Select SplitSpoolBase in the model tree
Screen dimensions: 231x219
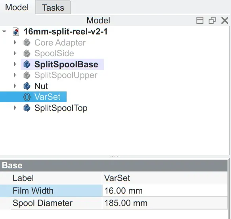(x=66, y=65)
